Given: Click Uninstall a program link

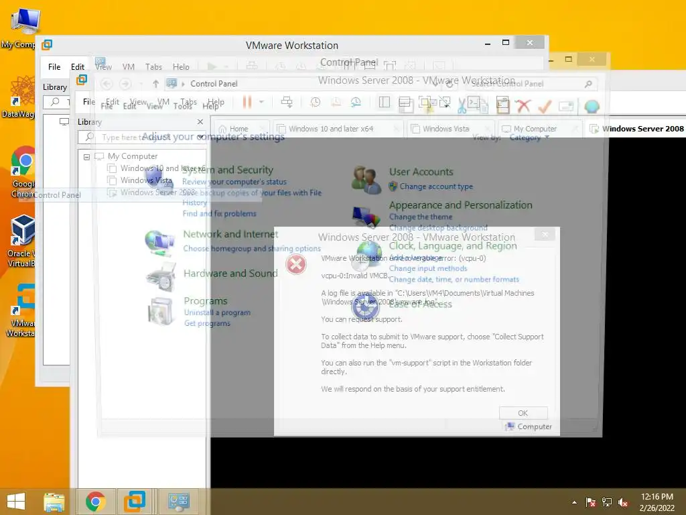Looking at the screenshot, I should click(x=217, y=312).
